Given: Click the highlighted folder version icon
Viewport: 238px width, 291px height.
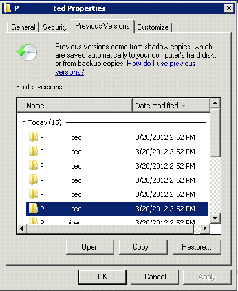Looking at the screenshot, I should (x=33, y=208).
